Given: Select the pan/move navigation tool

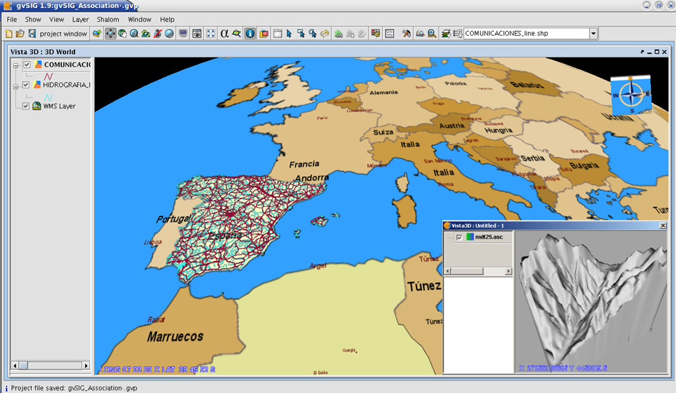Looking at the screenshot, I should pyautogui.click(x=110, y=34).
